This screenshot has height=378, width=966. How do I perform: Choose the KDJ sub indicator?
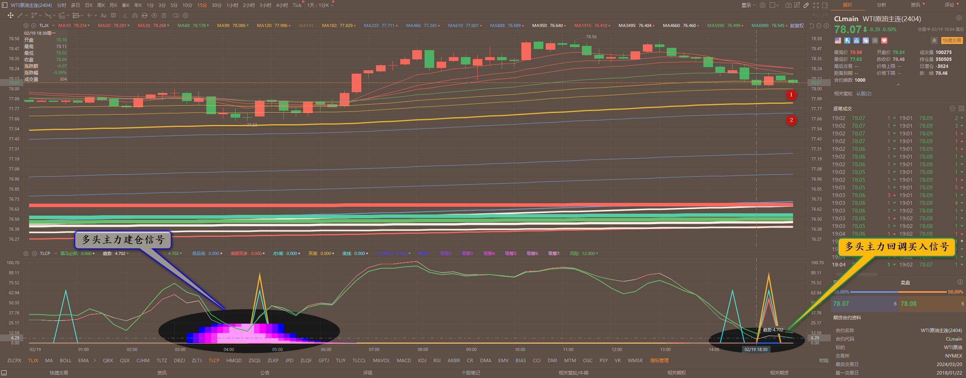(422, 360)
